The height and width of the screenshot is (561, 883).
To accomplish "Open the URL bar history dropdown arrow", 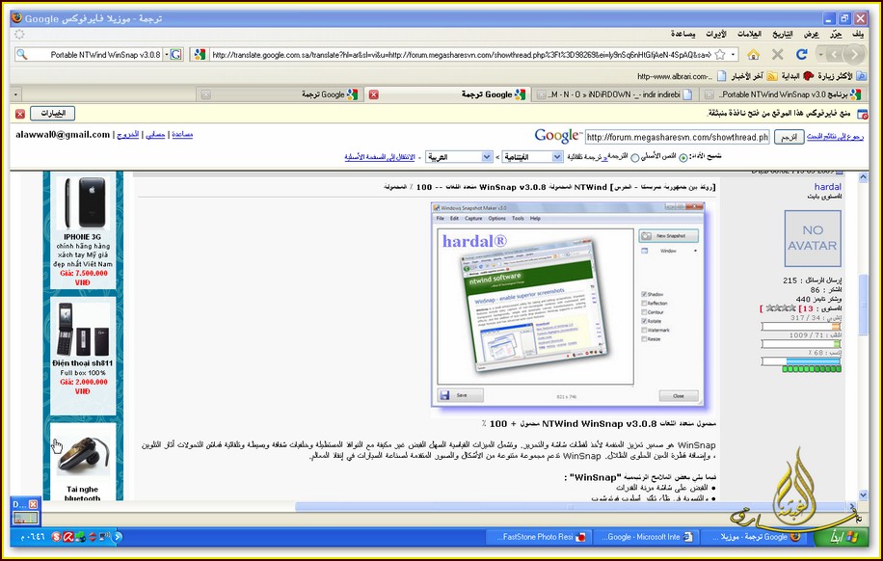I will (734, 55).
